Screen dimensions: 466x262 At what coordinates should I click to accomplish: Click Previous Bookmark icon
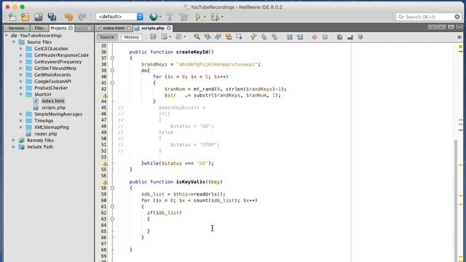[x=253, y=37]
